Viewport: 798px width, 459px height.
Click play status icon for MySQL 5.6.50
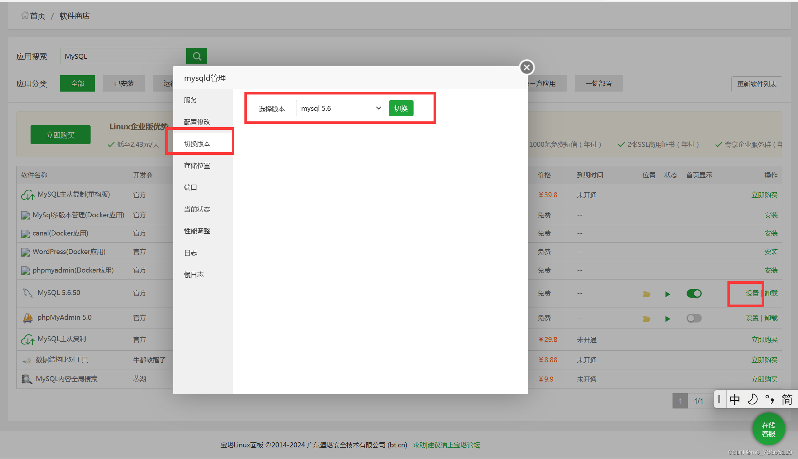click(x=667, y=294)
